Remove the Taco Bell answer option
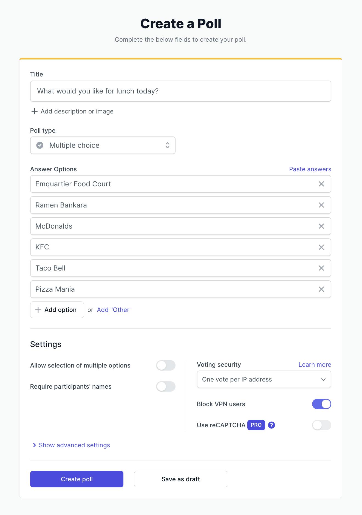The width and height of the screenshot is (362, 515). click(321, 268)
